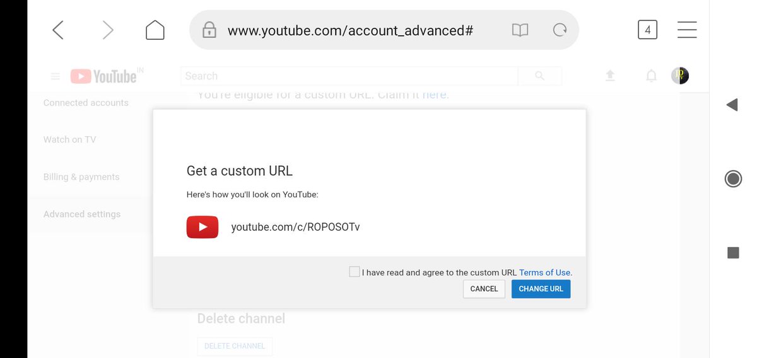
Task: Go to the browser home page icon
Action: [155, 30]
